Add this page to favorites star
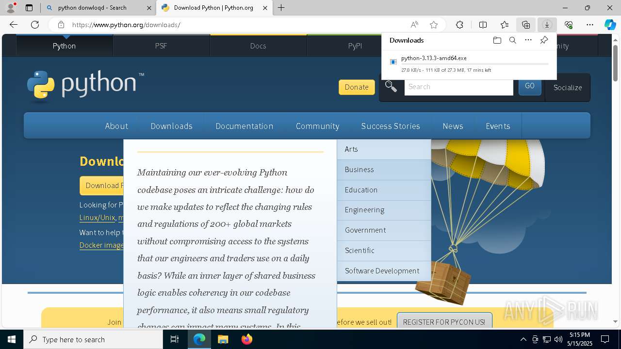 click(434, 25)
